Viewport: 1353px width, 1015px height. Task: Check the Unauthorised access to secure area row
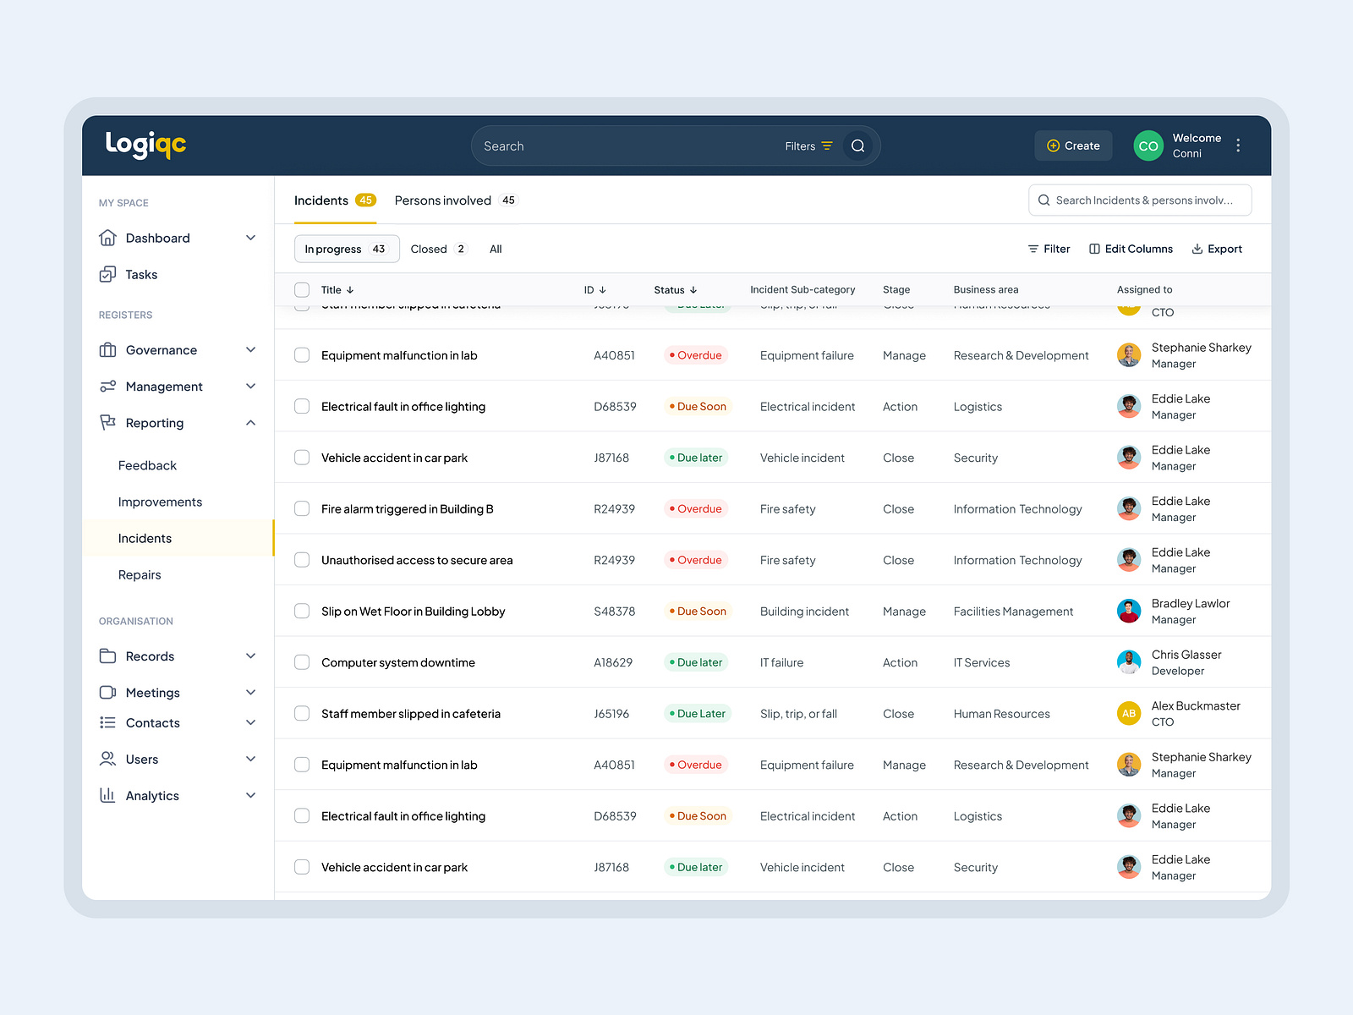coord(302,560)
